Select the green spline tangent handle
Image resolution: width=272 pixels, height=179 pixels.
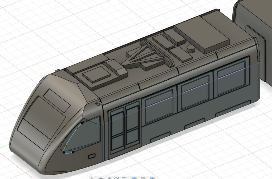(x=65, y=146)
